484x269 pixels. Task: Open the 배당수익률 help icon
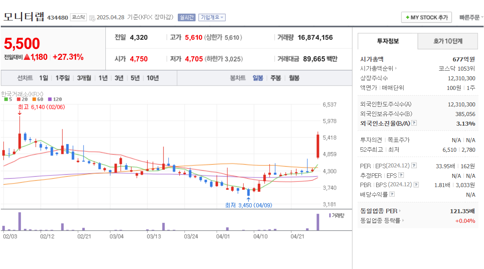[391, 193]
